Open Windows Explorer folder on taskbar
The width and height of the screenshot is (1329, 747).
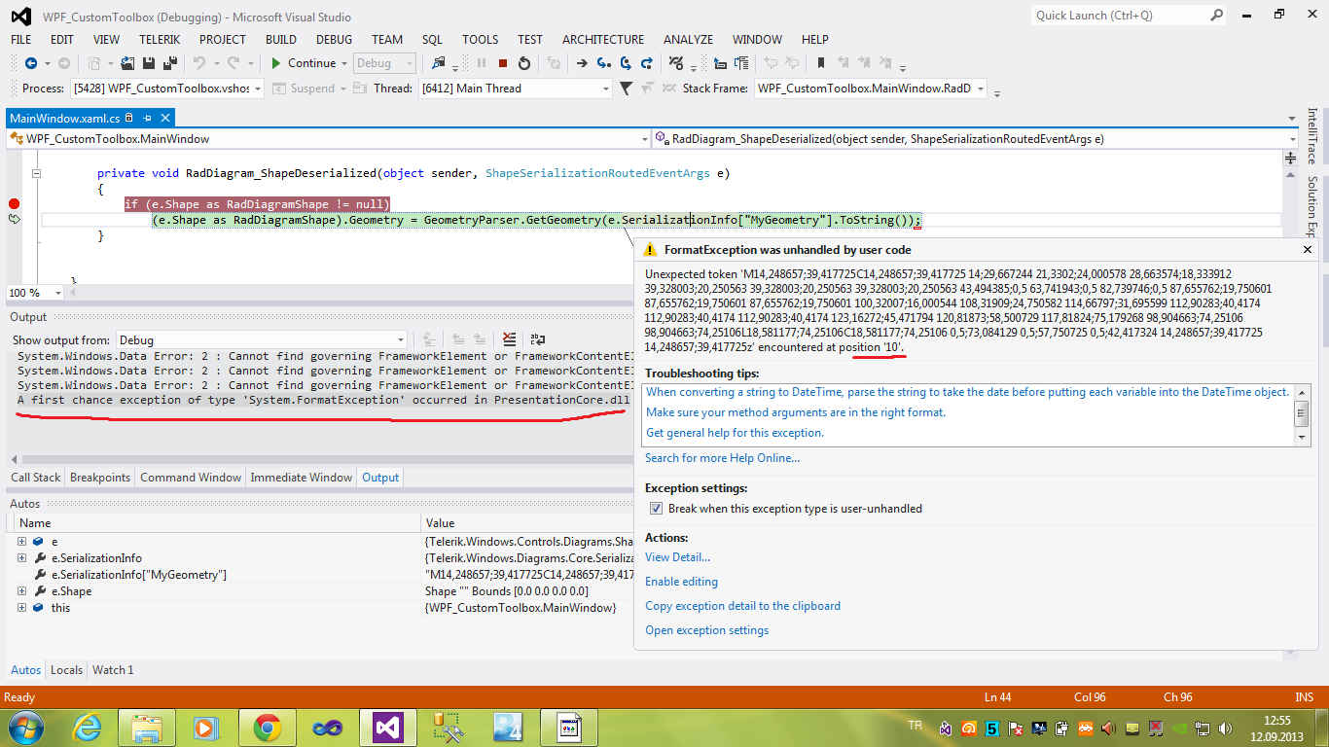(148, 727)
